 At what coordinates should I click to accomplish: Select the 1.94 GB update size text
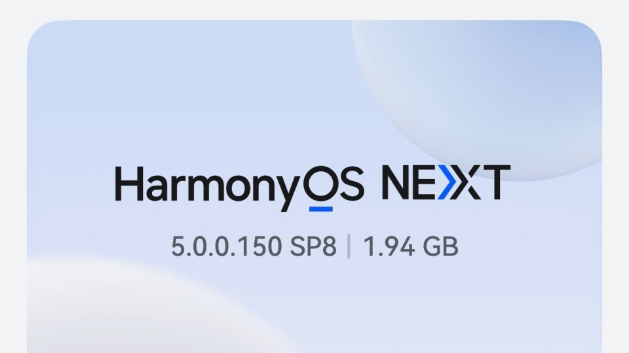pyautogui.click(x=410, y=246)
